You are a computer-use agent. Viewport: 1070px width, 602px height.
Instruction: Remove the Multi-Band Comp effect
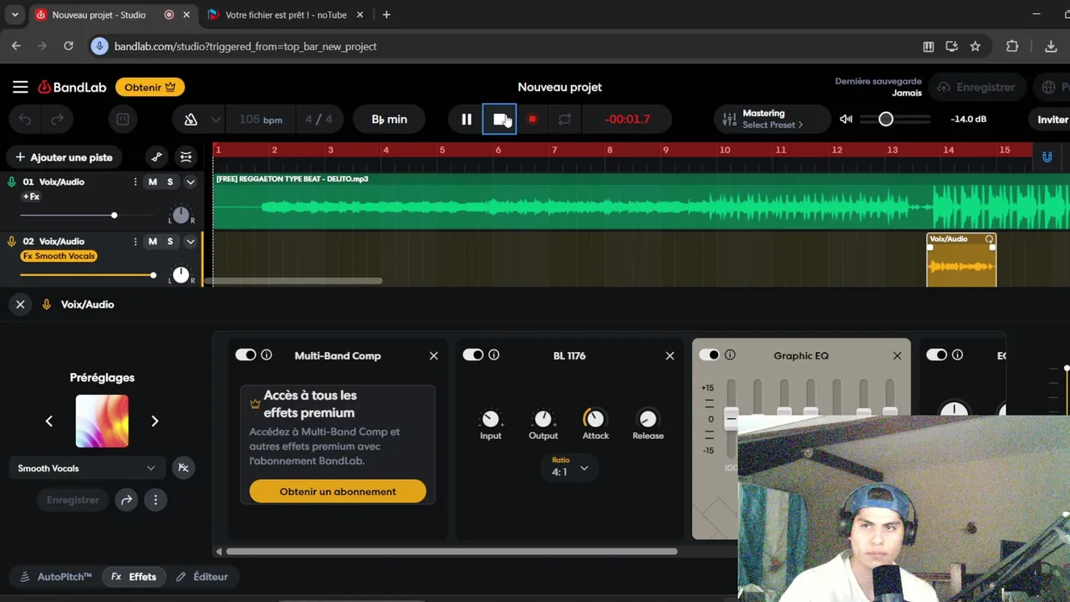(433, 356)
